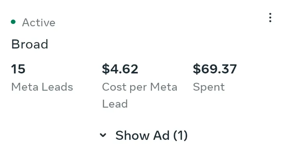
Task: Select the Meta Leads metric label
Action: [x=42, y=87]
